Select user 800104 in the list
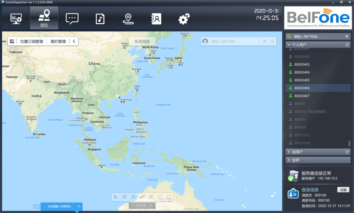 [x=318, y=127]
